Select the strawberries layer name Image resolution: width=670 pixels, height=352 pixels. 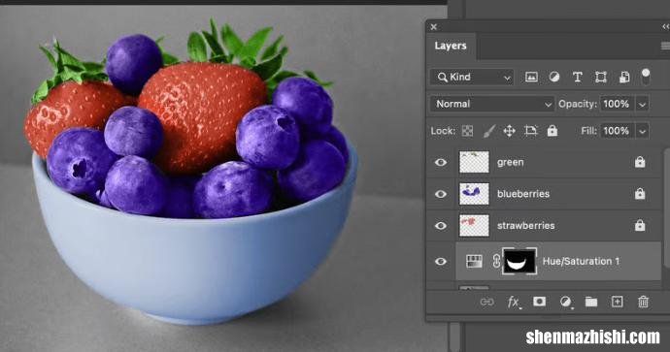click(525, 225)
